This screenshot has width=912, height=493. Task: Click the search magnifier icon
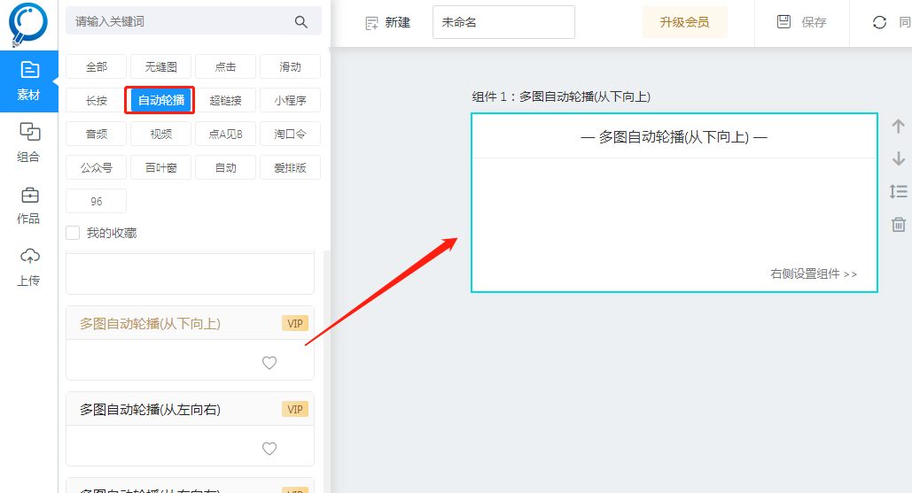301,21
